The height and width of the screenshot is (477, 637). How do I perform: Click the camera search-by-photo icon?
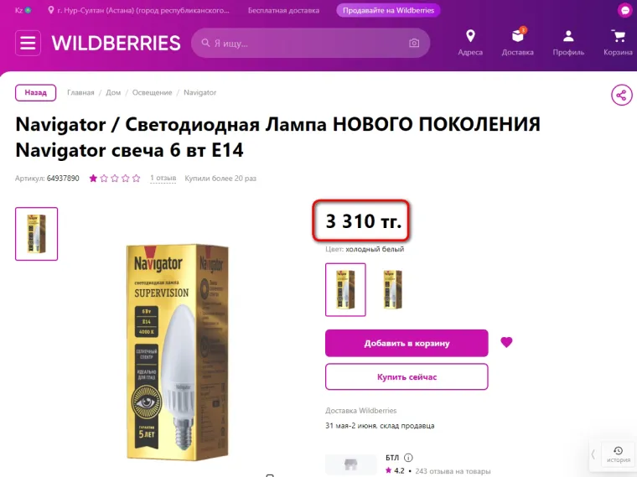(x=414, y=43)
